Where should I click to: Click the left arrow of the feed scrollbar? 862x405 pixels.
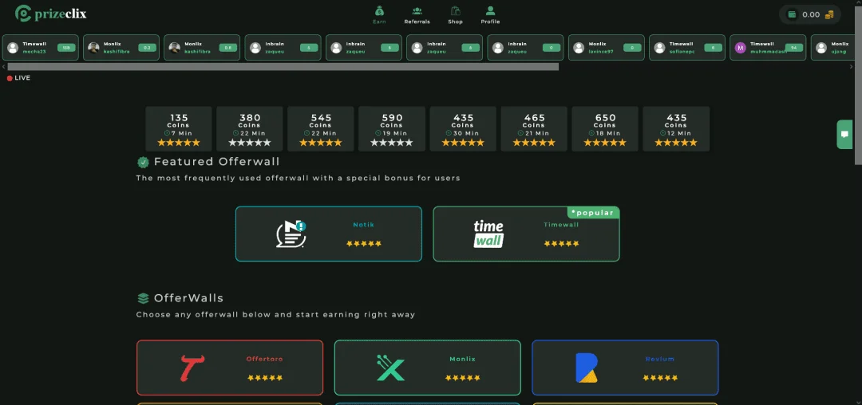[4, 66]
